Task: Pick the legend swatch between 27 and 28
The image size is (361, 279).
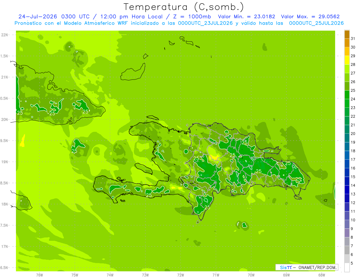Action: tap(347, 69)
